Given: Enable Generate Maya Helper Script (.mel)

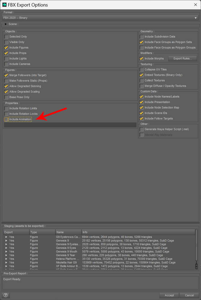Looking at the screenshot, I should pyautogui.click(x=142, y=129).
